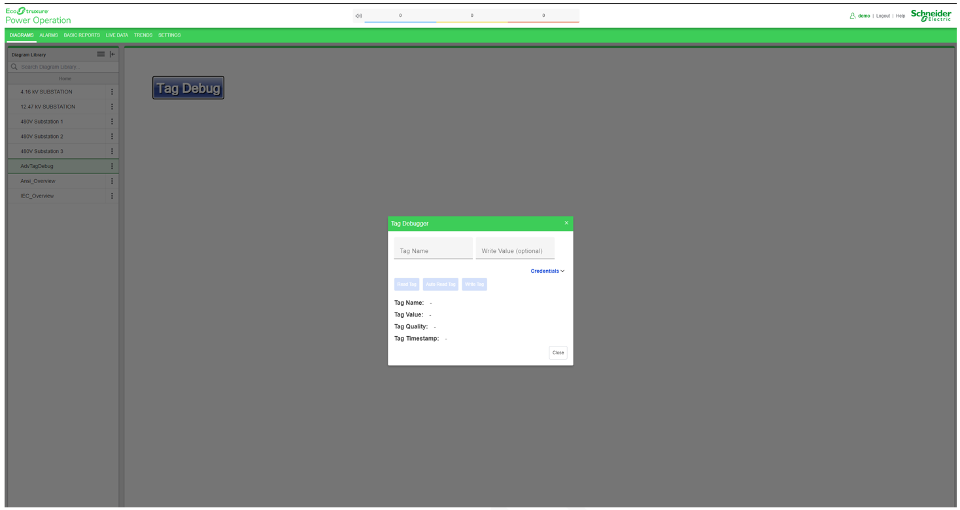Screen dimensions: 960x510
Task: Open options for 12.47 kV SUBSTATION
Action: pos(112,107)
